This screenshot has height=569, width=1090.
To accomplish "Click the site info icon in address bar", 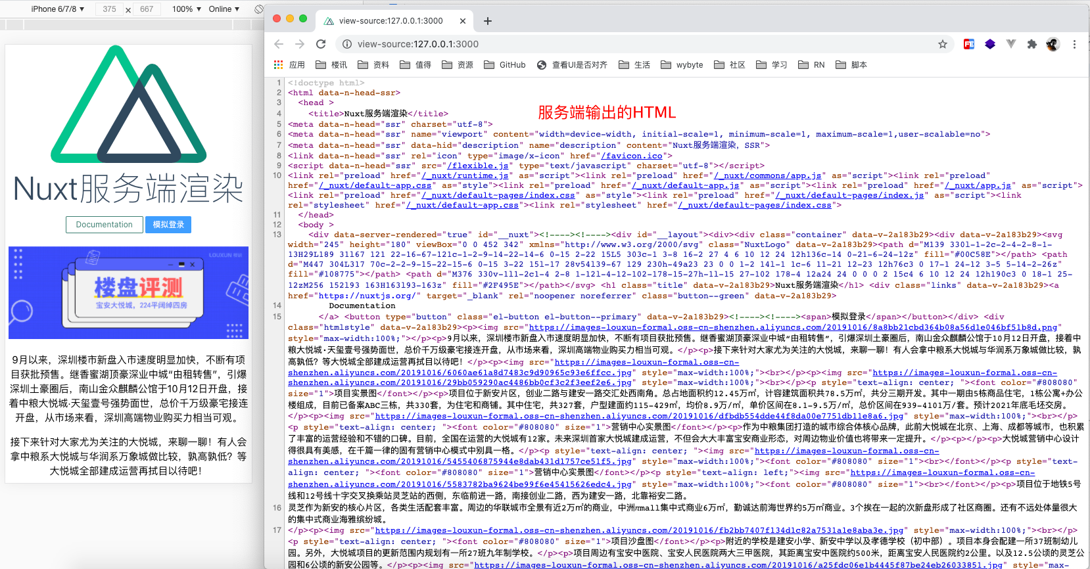I will pyautogui.click(x=346, y=44).
